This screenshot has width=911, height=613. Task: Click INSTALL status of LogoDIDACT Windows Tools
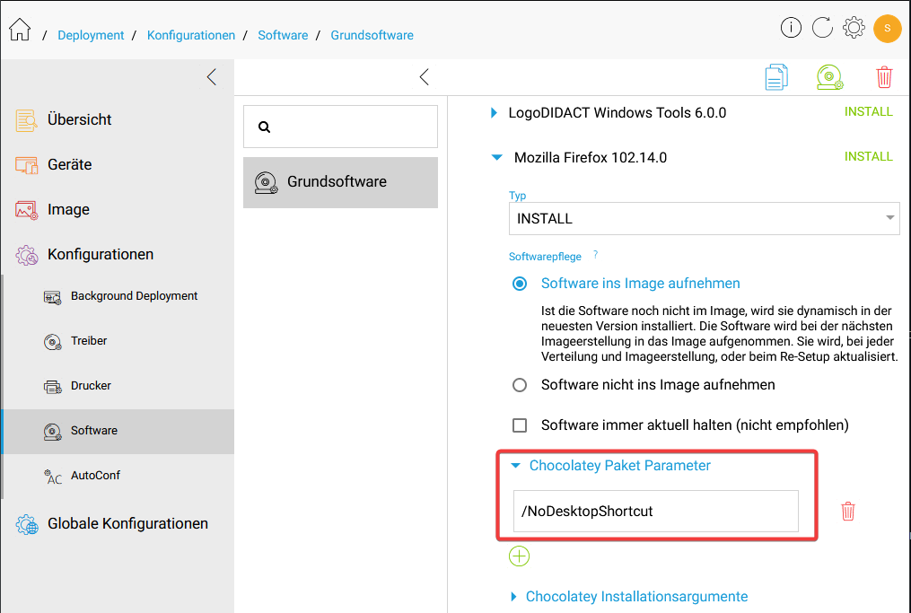[868, 111]
